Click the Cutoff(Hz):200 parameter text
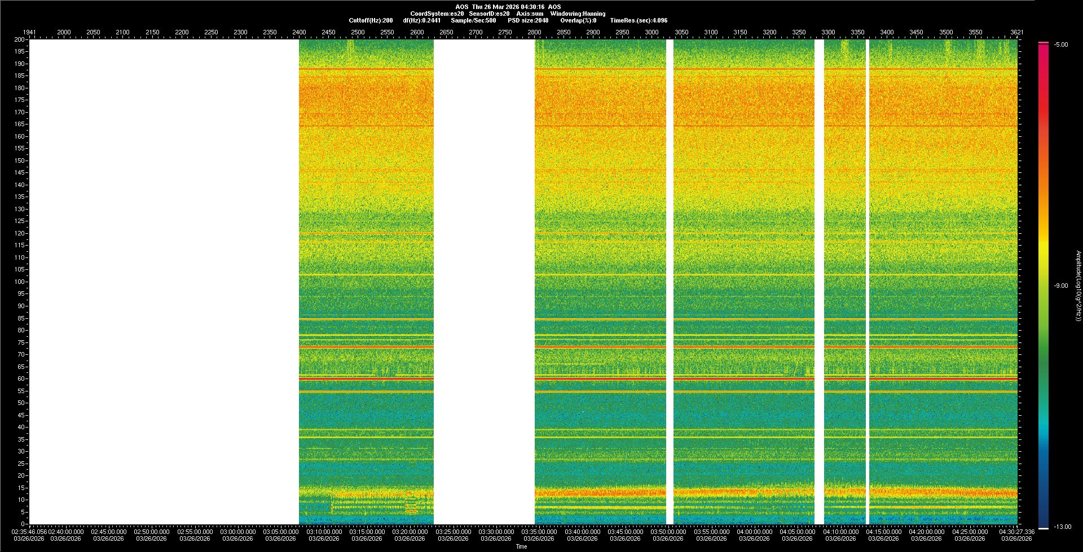The height and width of the screenshot is (552, 1083). tap(371, 20)
